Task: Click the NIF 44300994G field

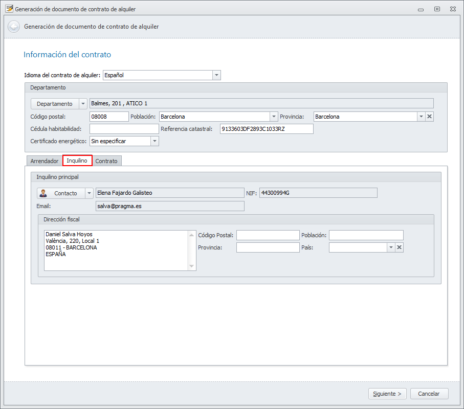Action: 318,193
